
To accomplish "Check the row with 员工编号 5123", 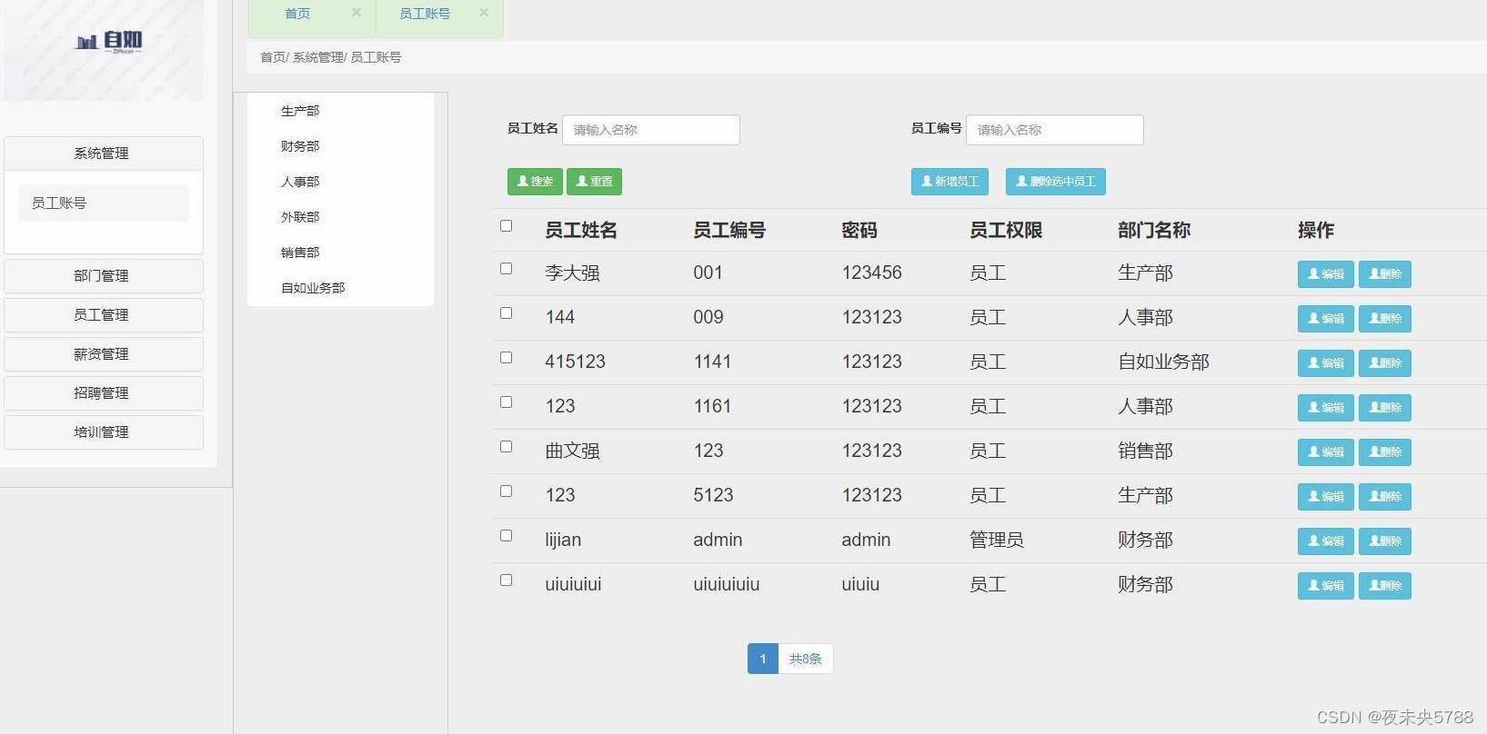I will [x=507, y=491].
